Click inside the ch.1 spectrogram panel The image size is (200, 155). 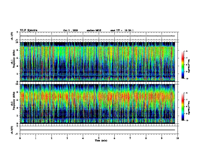coord(97,62)
